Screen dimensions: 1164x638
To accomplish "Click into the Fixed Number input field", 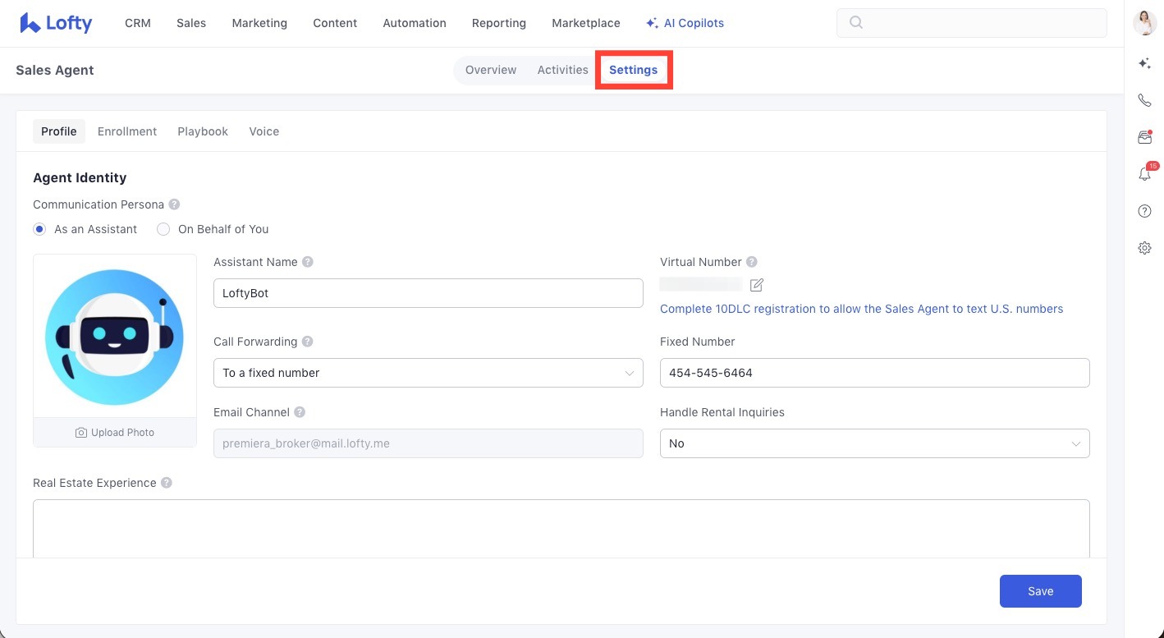I will coord(874,373).
